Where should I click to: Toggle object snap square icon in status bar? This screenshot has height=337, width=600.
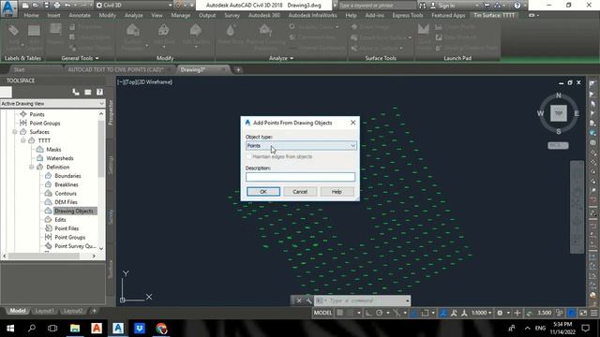coord(425,313)
